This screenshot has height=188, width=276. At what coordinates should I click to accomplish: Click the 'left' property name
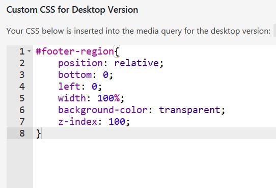point(69,87)
